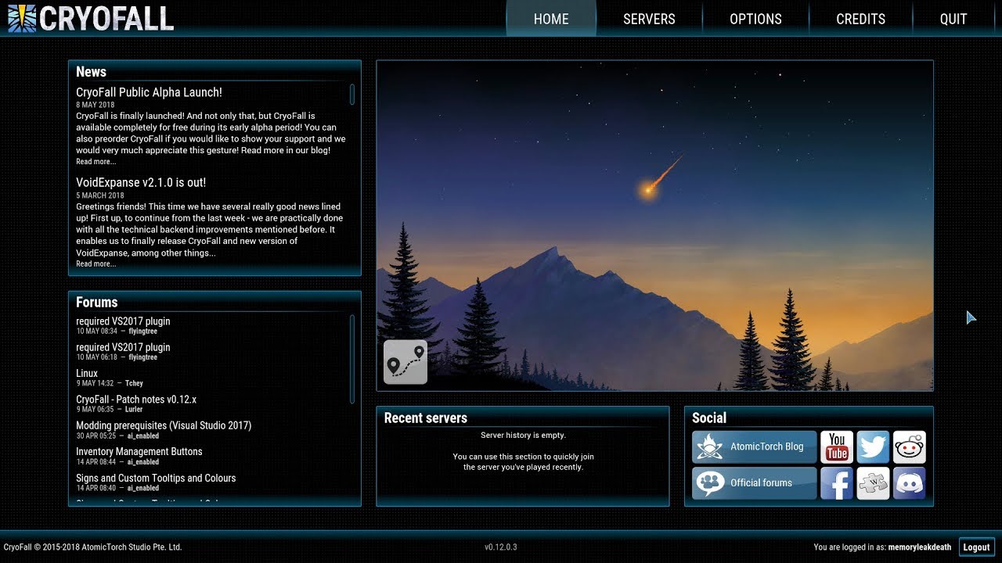This screenshot has width=1002, height=563.
Task: Switch to the HOME tab
Action: [x=551, y=19]
